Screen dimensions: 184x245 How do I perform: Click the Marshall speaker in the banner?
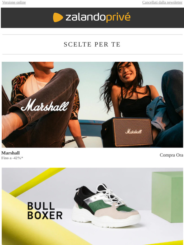pyautogui.click(x=127, y=132)
